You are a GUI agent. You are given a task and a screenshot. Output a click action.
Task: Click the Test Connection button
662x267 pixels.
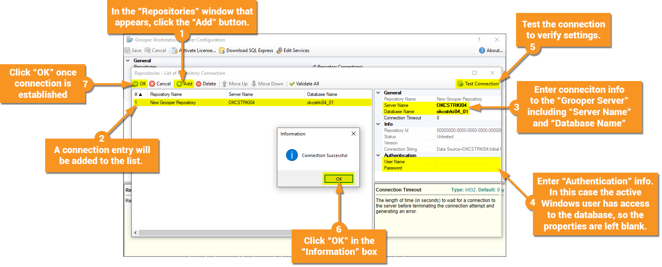click(478, 84)
